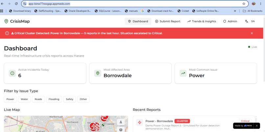Screen dimensions: 265x132
Task: Expand hidden bookmarks chevron
Action: point(235,11)
